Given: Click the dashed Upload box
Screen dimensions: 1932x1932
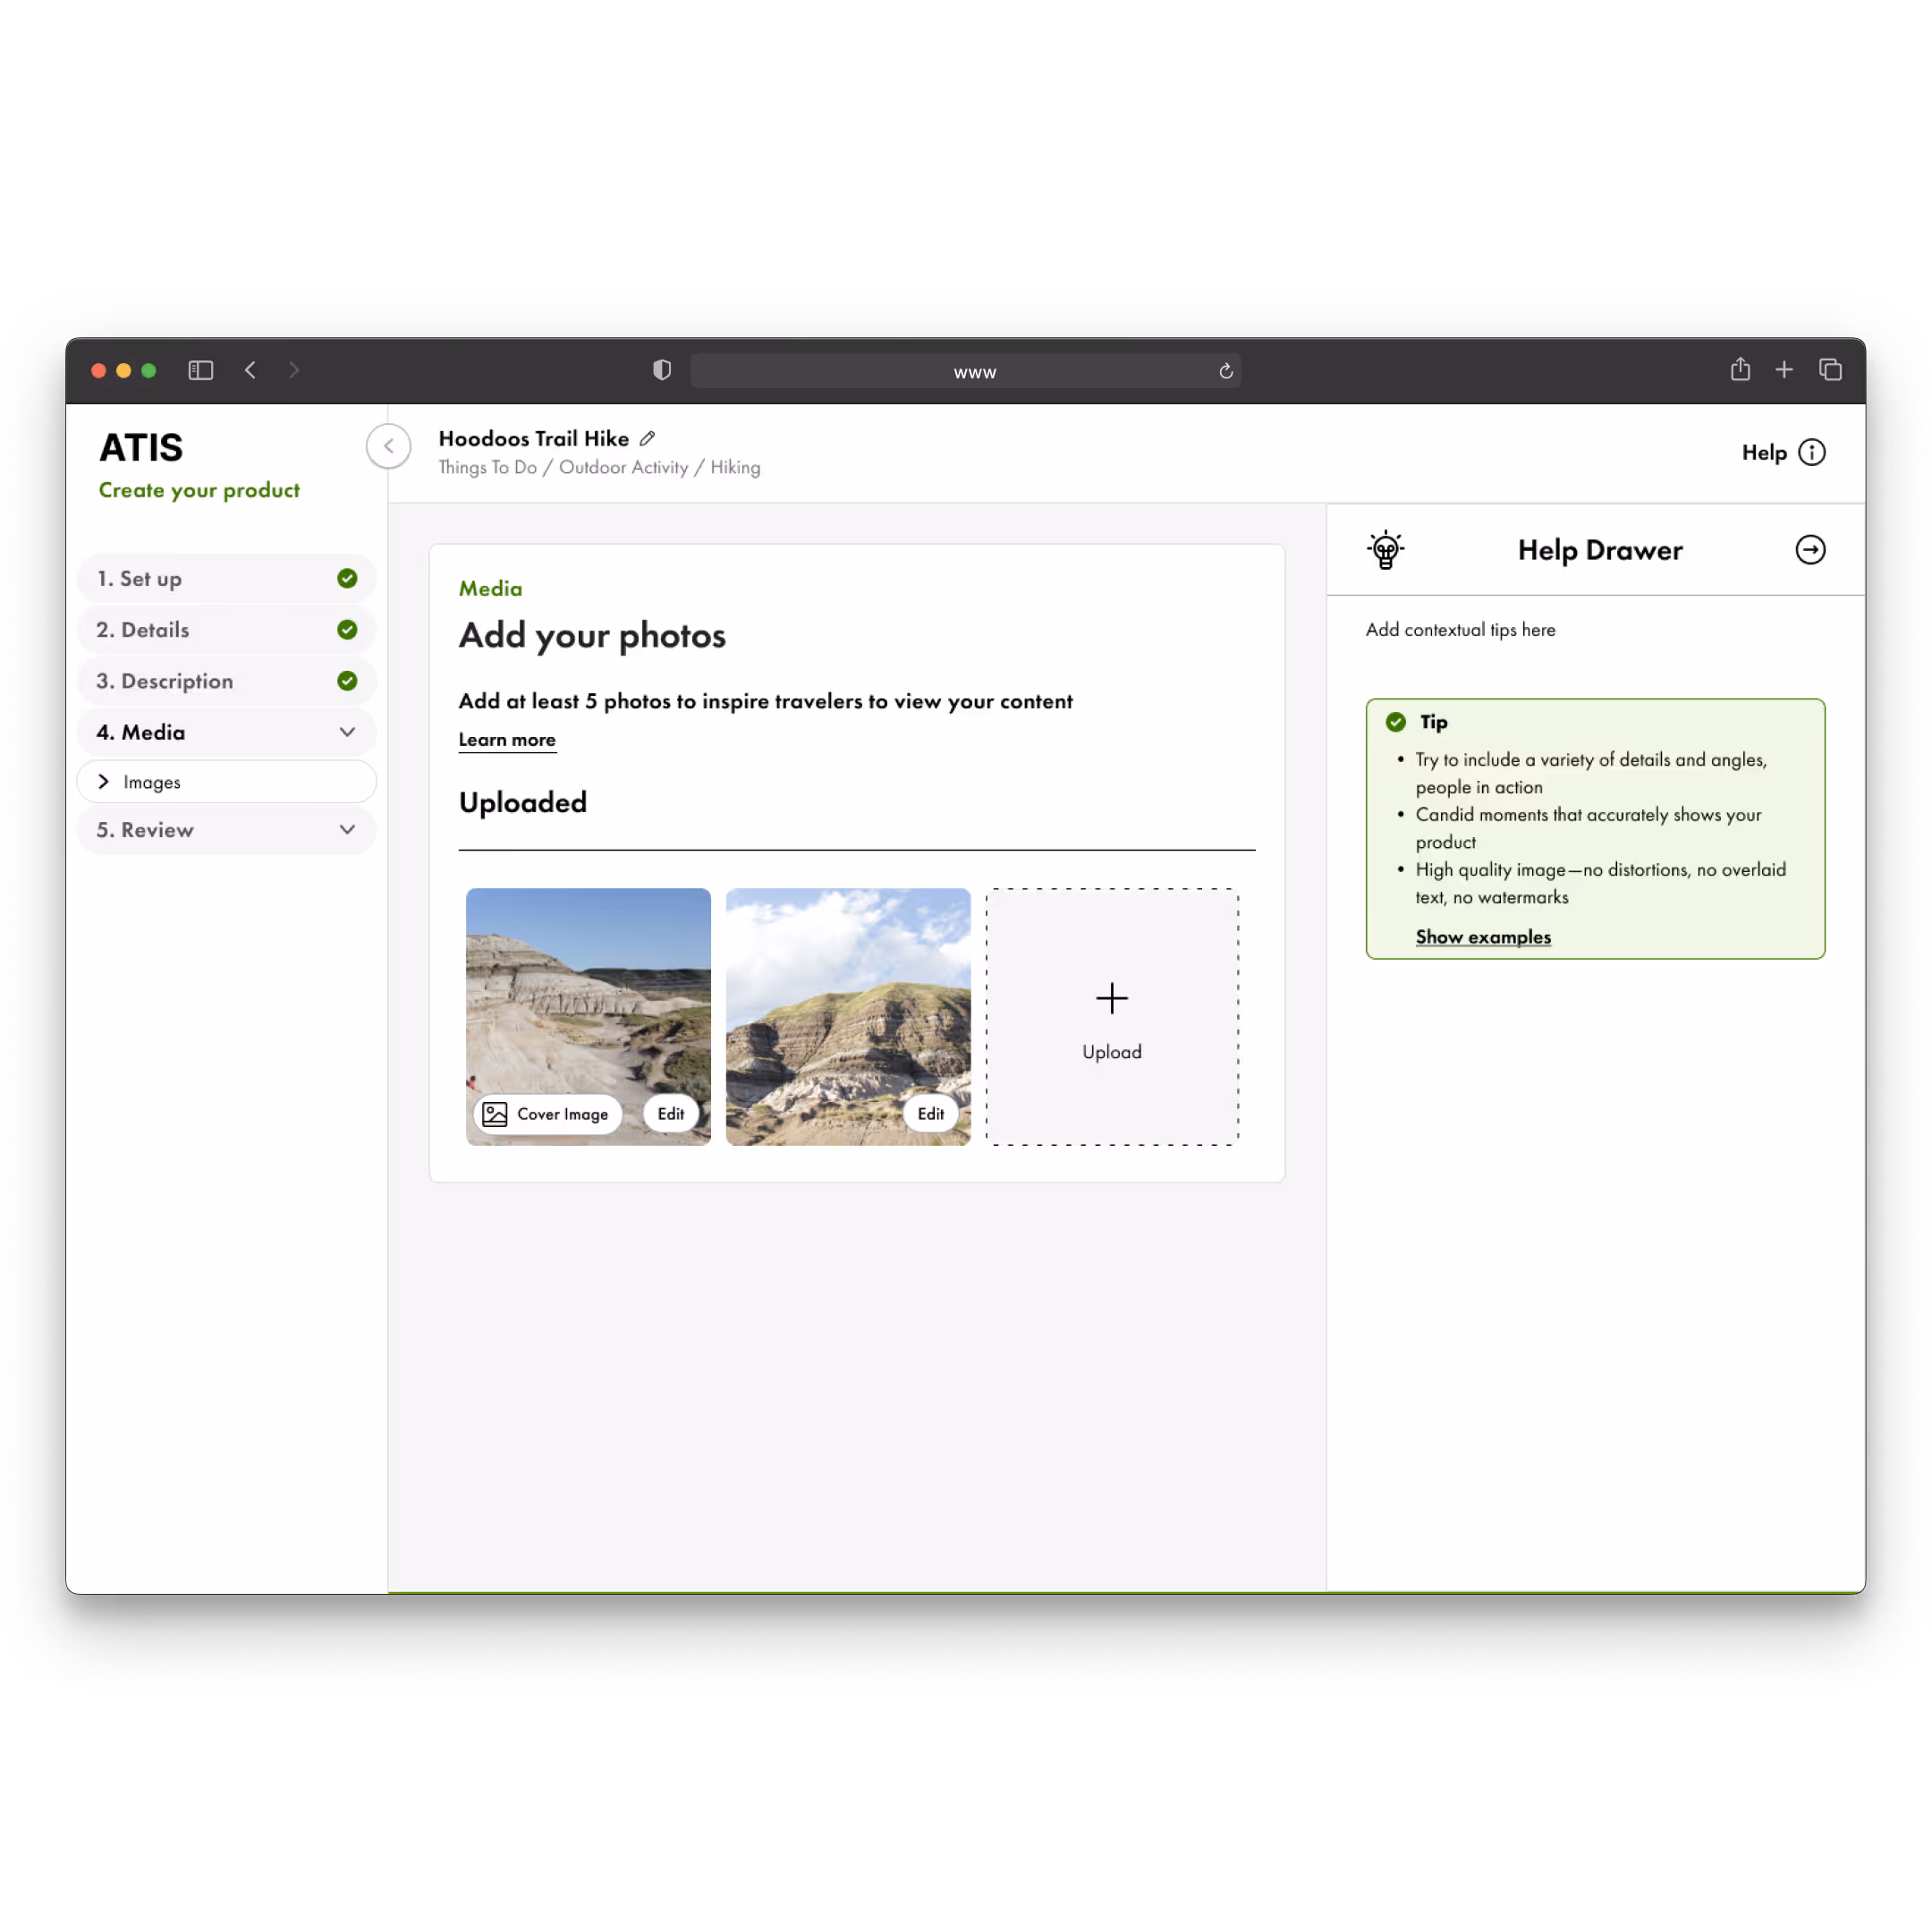Looking at the screenshot, I should tap(1111, 1017).
